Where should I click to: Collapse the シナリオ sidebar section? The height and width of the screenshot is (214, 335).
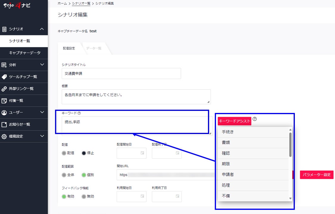click(42, 29)
